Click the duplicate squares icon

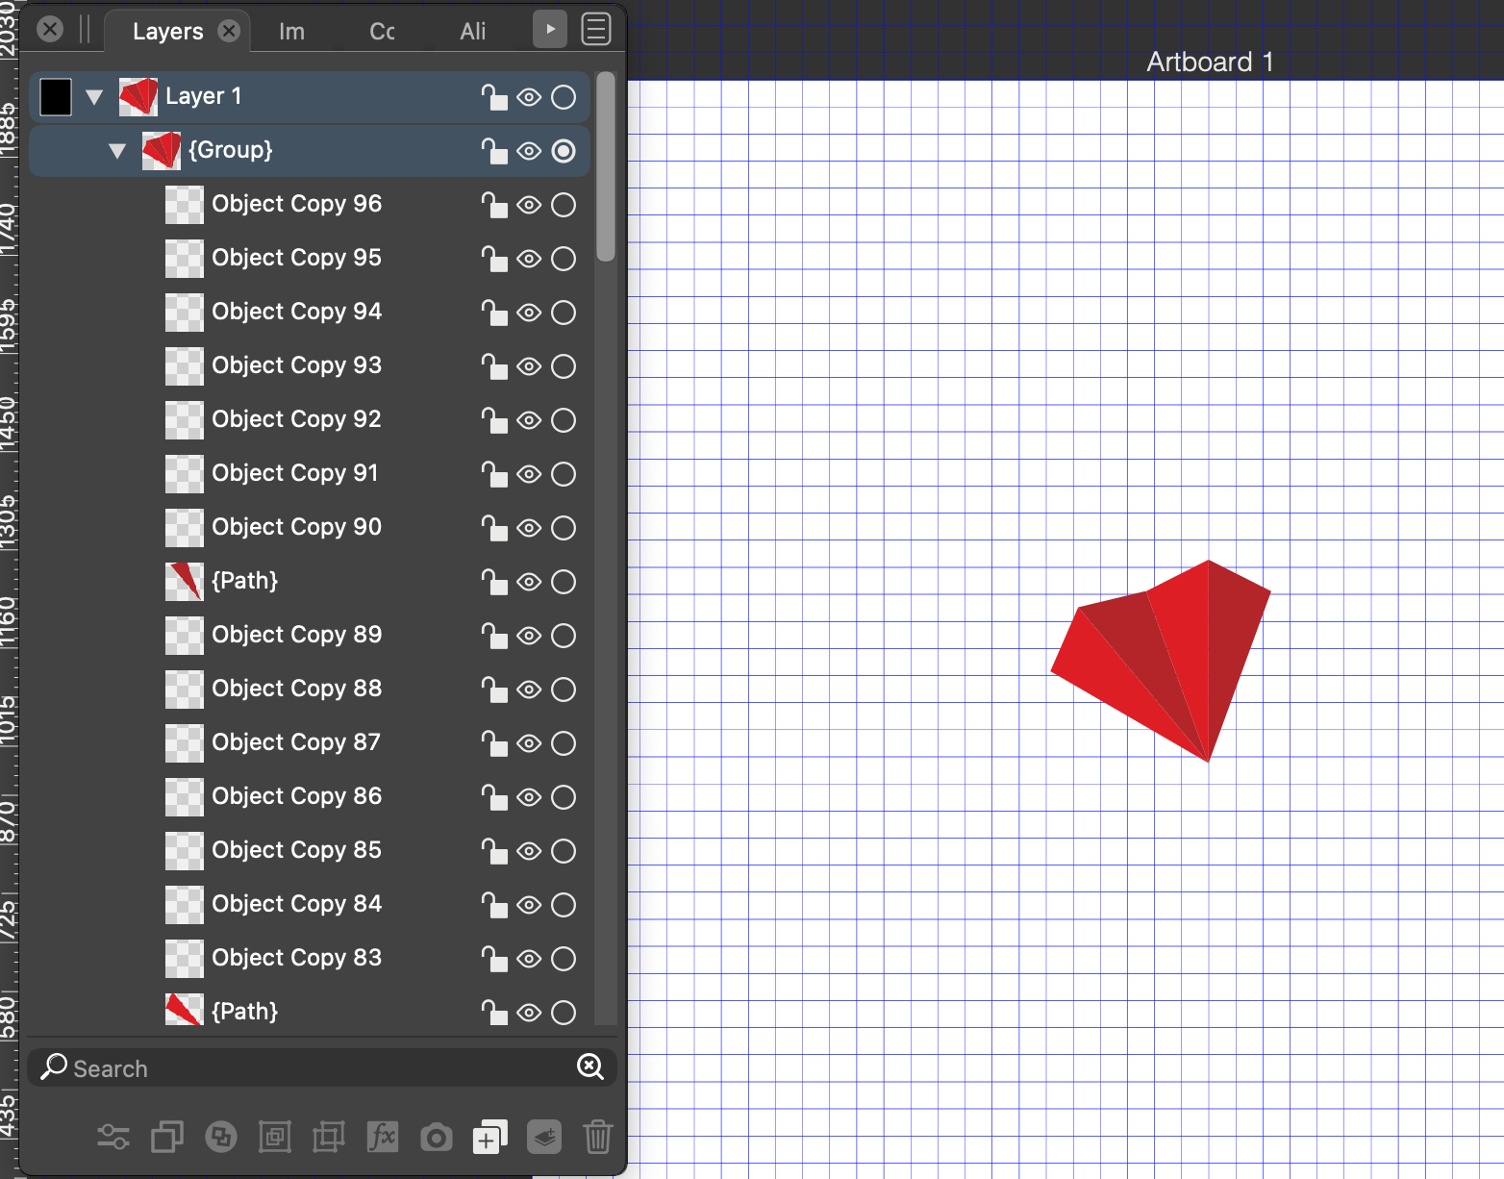coord(167,1138)
